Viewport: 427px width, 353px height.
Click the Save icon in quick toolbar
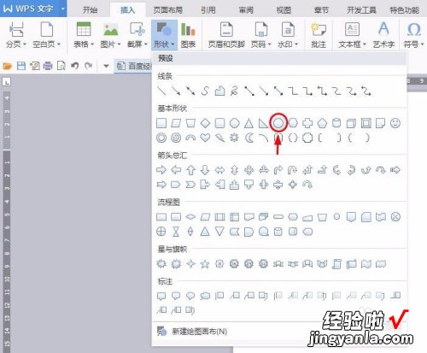pos(21,66)
